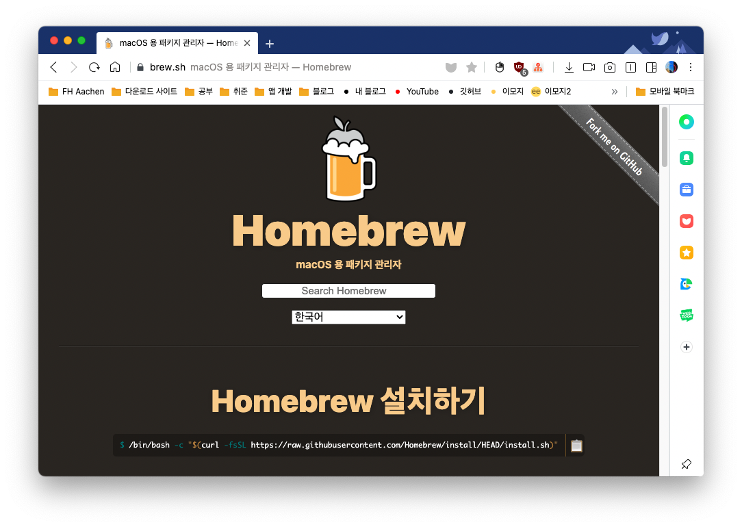Open the 모바일 북마크 folder
The height and width of the screenshot is (527, 742).
point(665,91)
